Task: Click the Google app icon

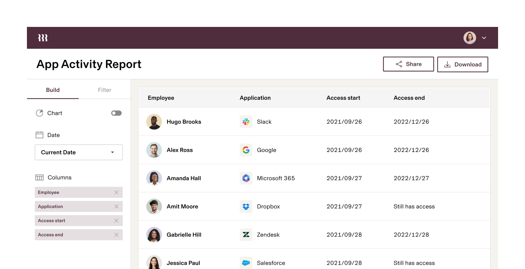Action: [246, 150]
